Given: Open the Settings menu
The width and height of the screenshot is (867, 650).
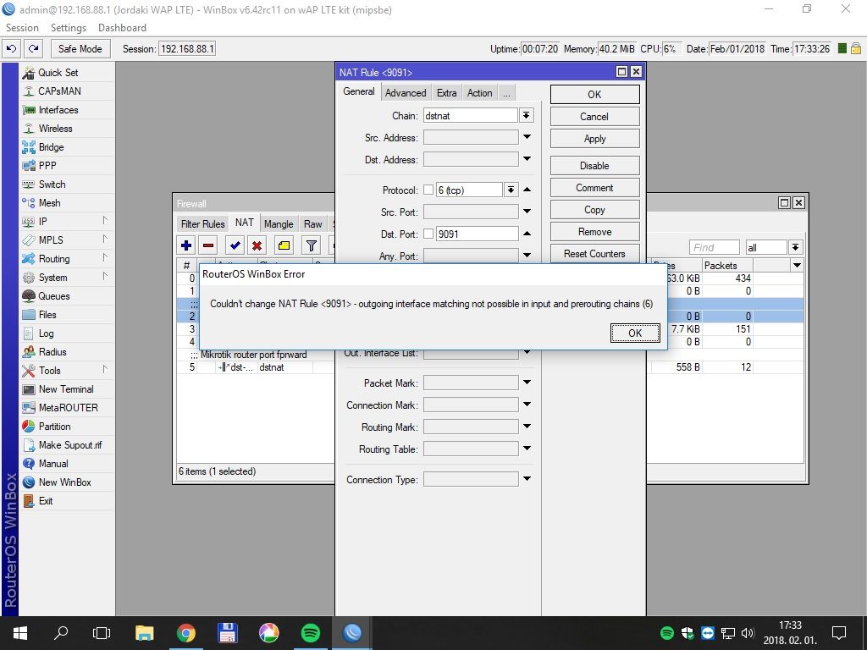Looking at the screenshot, I should tap(69, 28).
